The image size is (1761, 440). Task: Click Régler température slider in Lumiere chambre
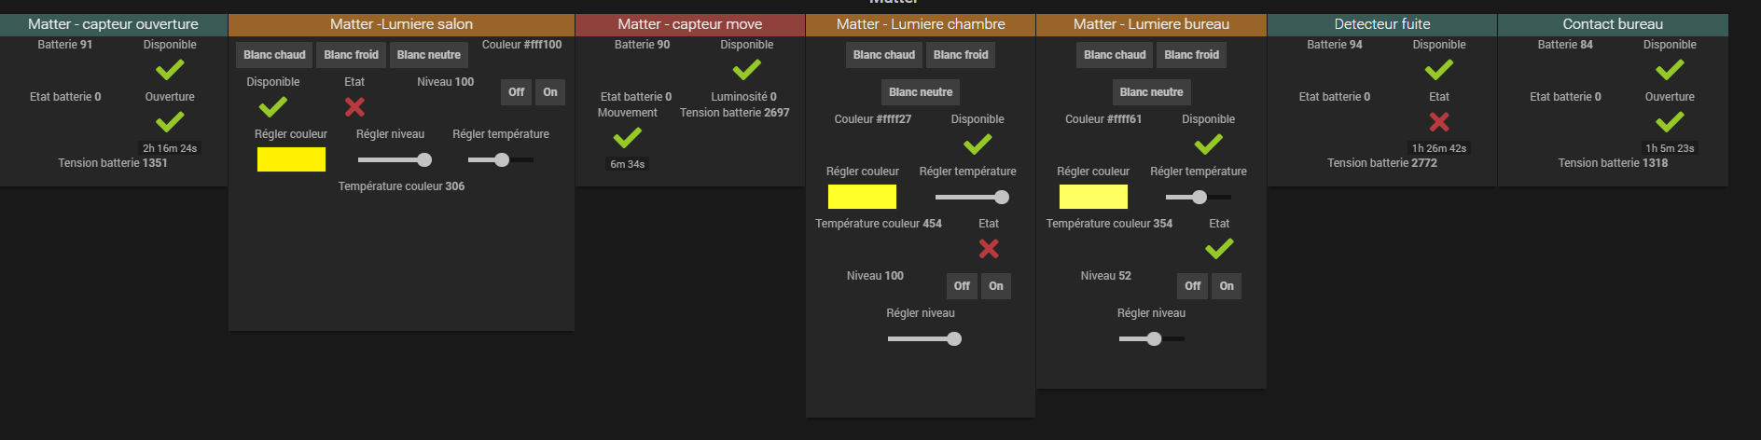point(972,198)
